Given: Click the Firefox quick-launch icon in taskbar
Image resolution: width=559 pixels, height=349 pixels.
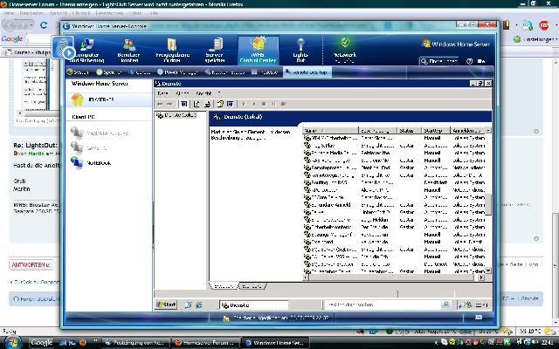Looking at the screenshot, I should coord(82,343).
